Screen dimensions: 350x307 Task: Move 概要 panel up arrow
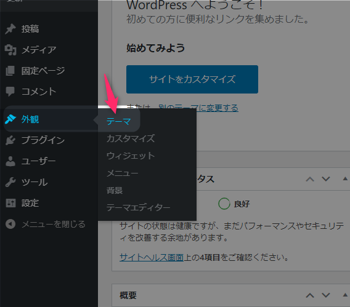click(x=310, y=295)
